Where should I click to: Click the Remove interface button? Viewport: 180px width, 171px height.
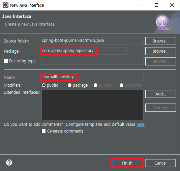pyautogui.click(x=161, y=108)
